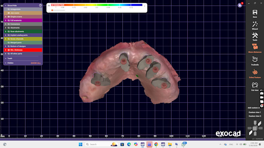The image size is (264, 148).
Task: Open the notifications bell
Action: 240,5
